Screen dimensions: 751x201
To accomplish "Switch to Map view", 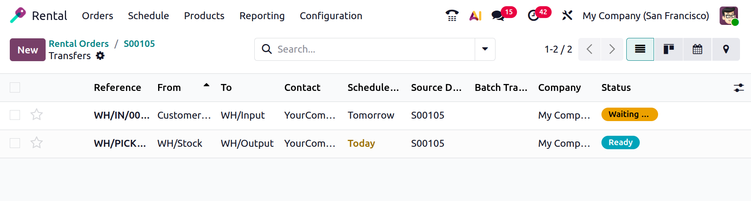I will (726, 49).
